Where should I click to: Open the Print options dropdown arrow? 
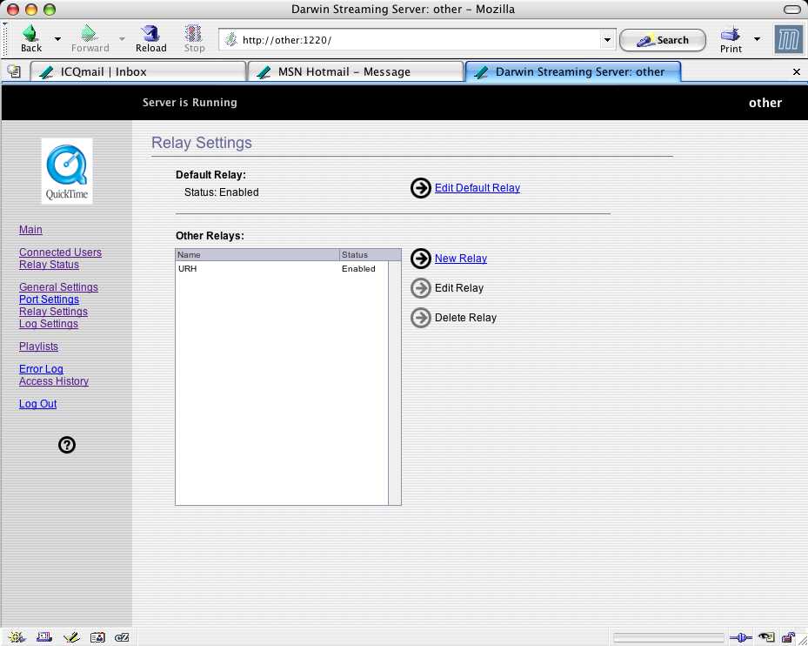[x=757, y=39]
